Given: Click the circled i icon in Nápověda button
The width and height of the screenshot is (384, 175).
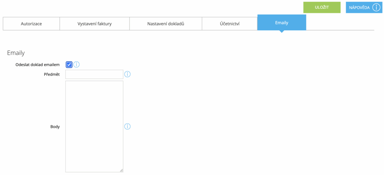Looking at the screenshot, I should [x=376, y=7].
